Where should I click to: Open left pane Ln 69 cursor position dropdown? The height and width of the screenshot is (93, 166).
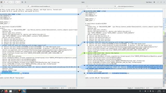click(x=72, y=88)
